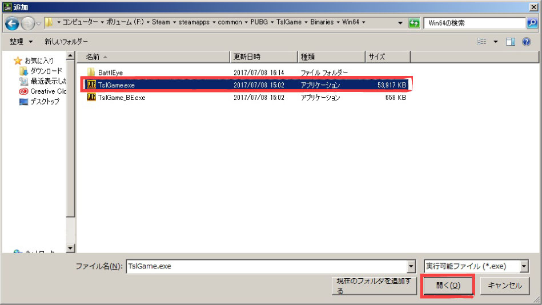The height and width of the screenshot is (305, 542).
Task: Open ダウンロード in navigation pane
Action: [x=46, y=71]
